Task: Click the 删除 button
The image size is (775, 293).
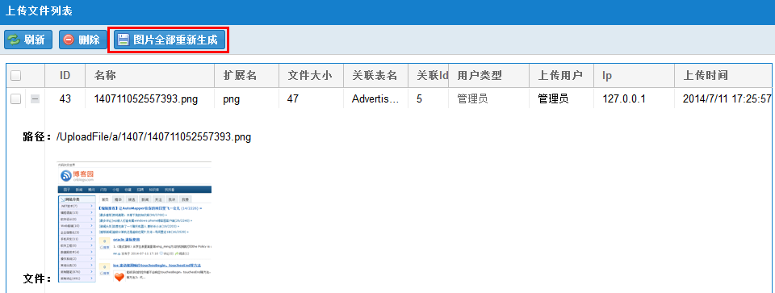Action: point(83,40)
